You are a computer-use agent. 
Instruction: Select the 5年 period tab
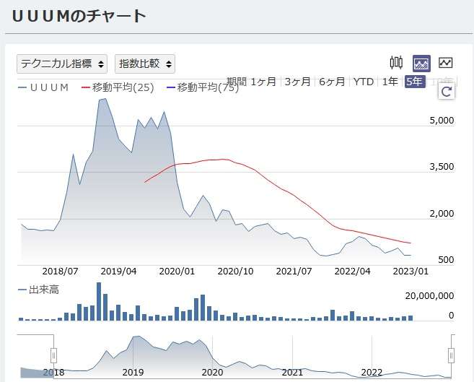pos(415,82)
